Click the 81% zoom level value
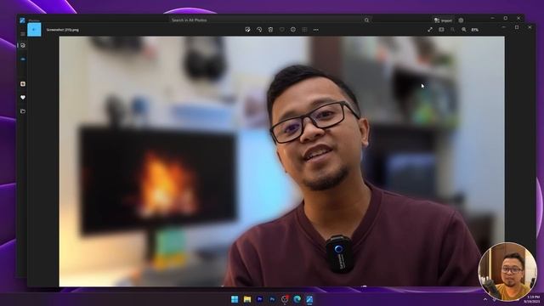 [475, 31]
